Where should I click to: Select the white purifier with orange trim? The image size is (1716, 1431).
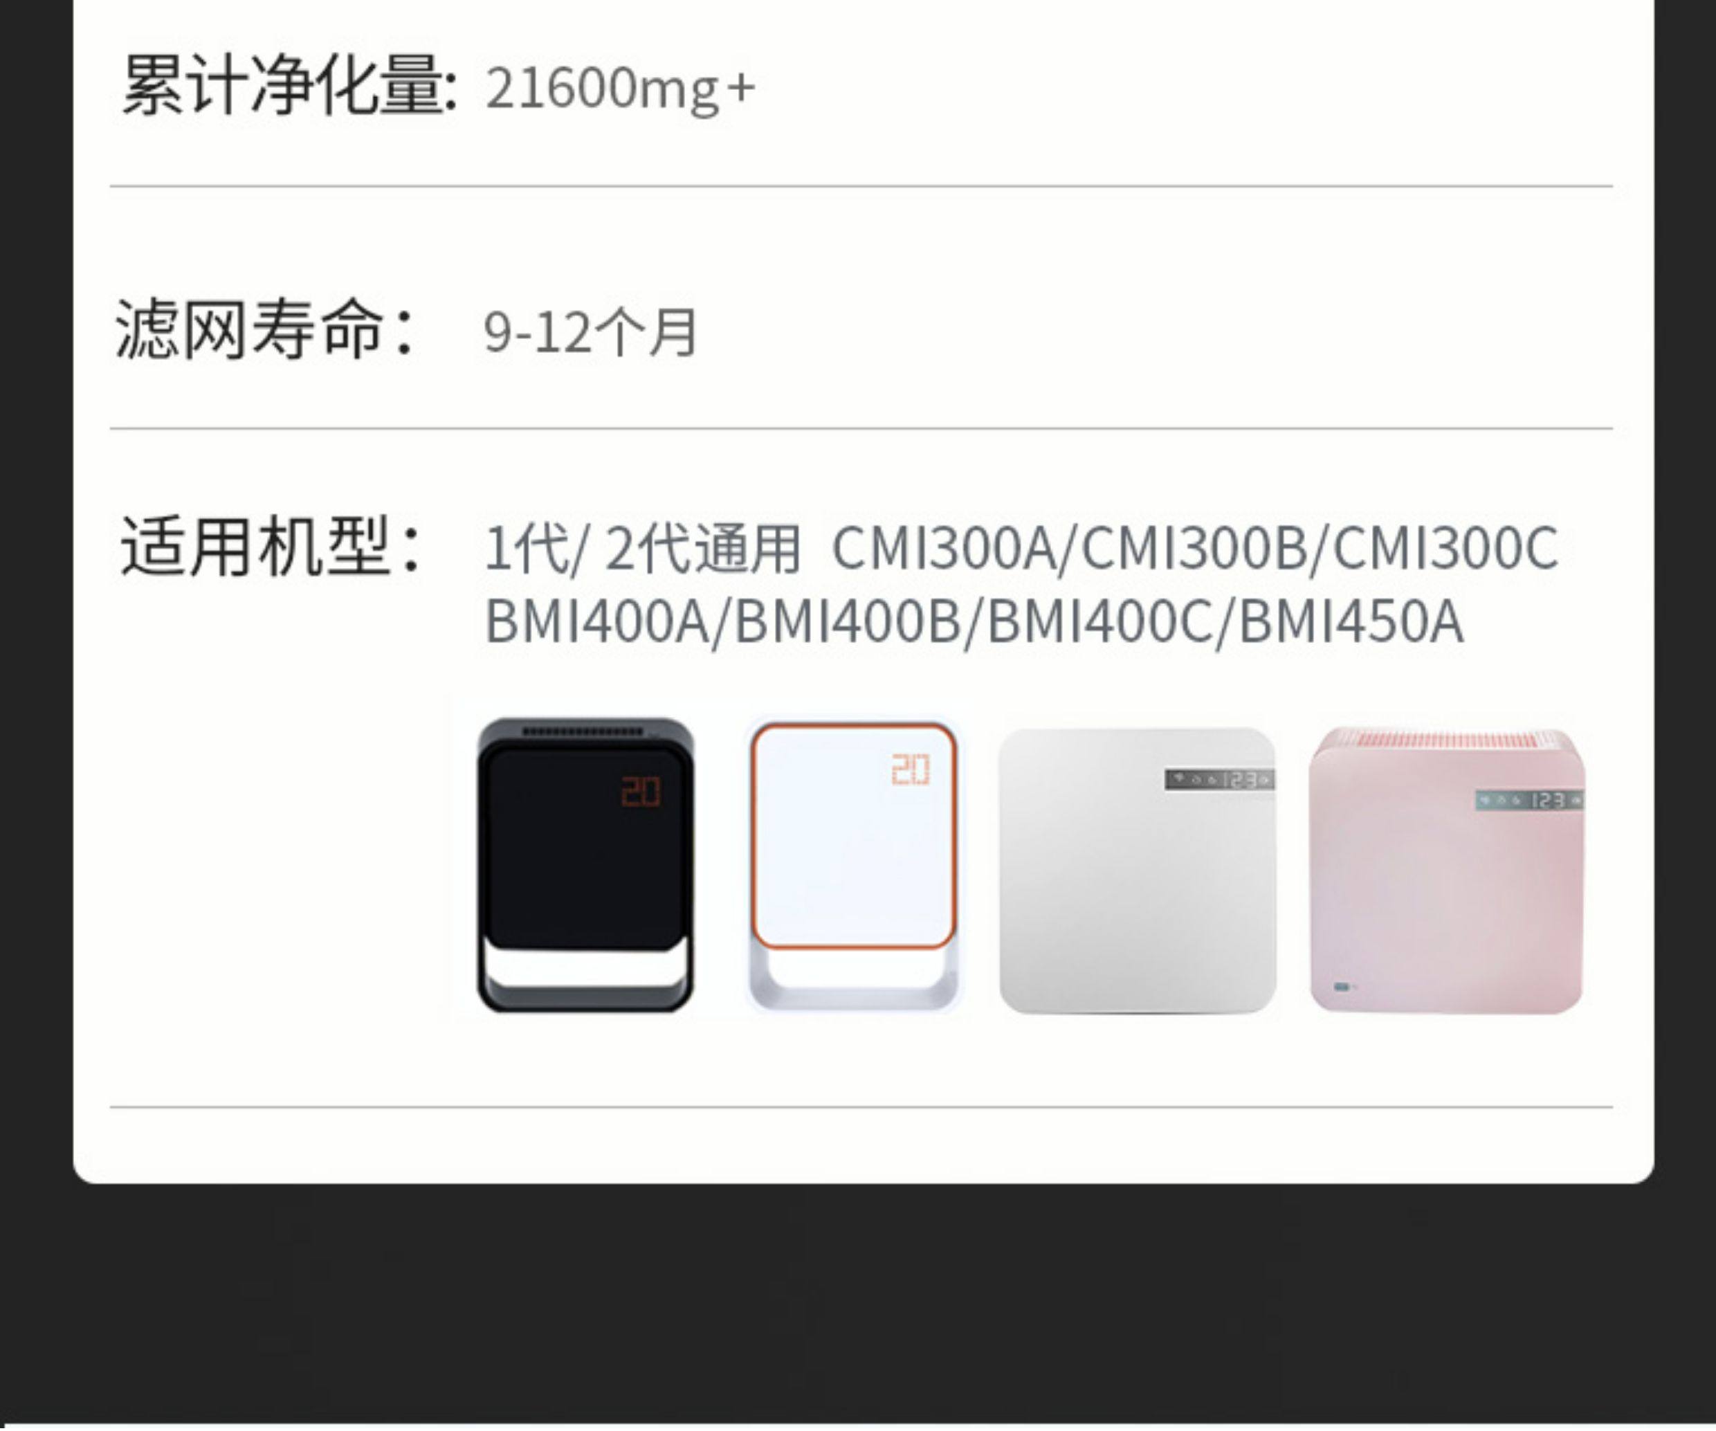854,865
